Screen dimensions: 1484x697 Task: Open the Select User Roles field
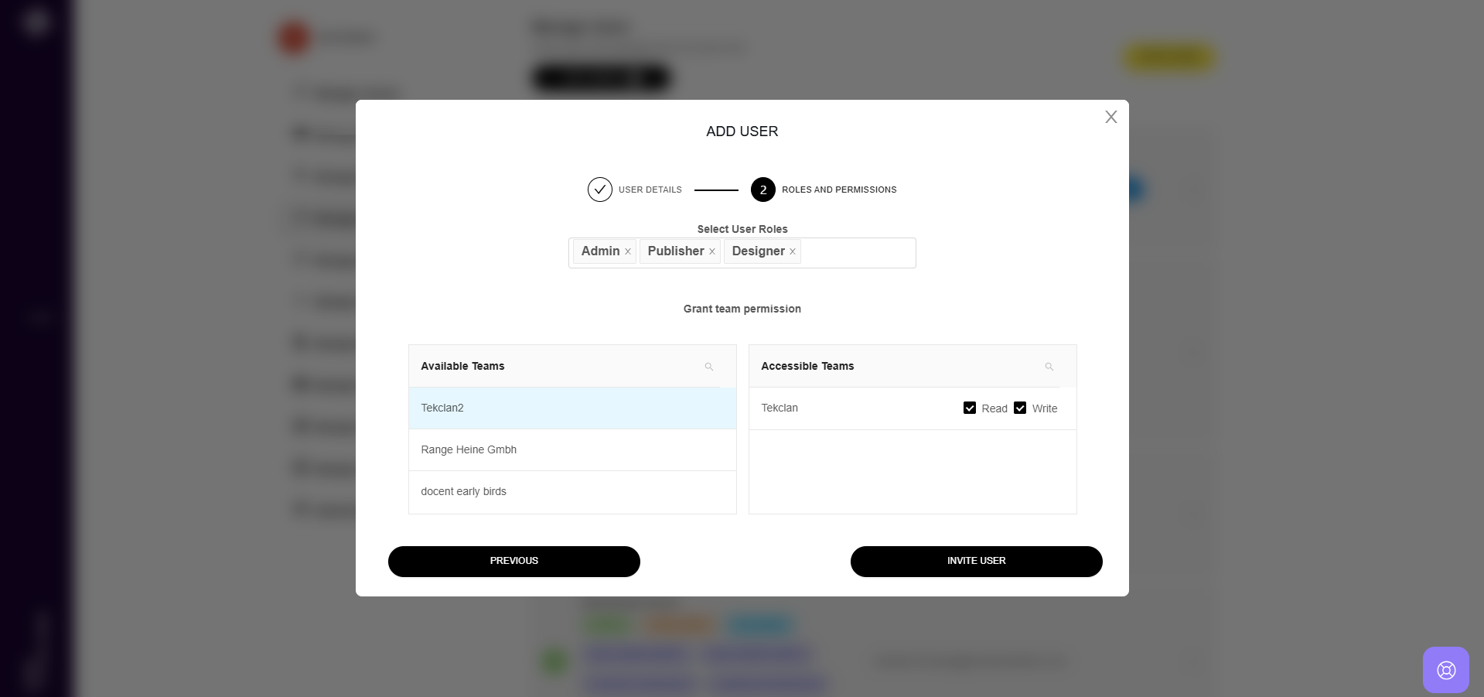857,253
